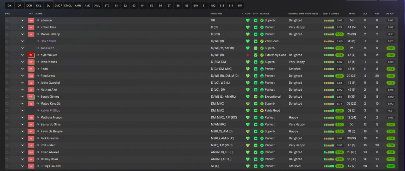The width and height of the screenshot is (405, 171).
Task: Click the player silhouette icon beside Kalvin Phillips
Action: 38,111
